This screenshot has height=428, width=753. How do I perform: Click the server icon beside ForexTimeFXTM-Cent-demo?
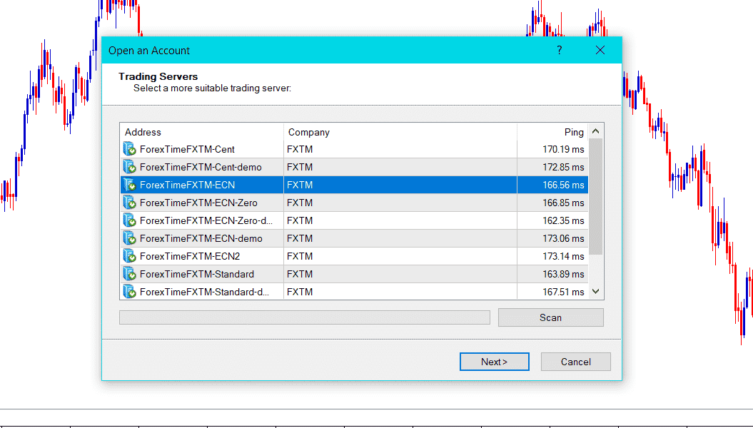click(130, 167)
